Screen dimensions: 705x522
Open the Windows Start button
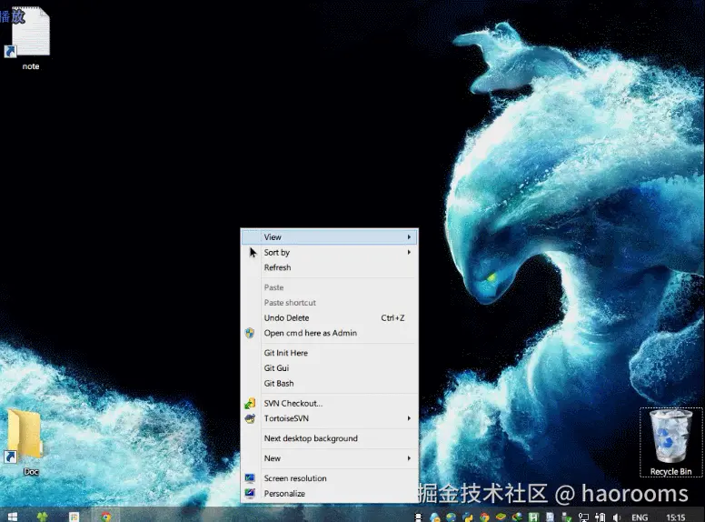coord(12,517)
